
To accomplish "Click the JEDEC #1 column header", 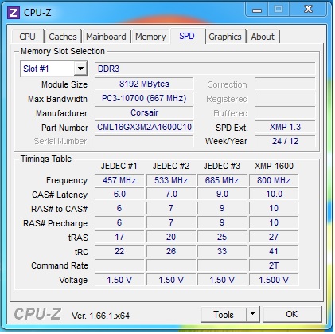I will [x=119, y=166].
